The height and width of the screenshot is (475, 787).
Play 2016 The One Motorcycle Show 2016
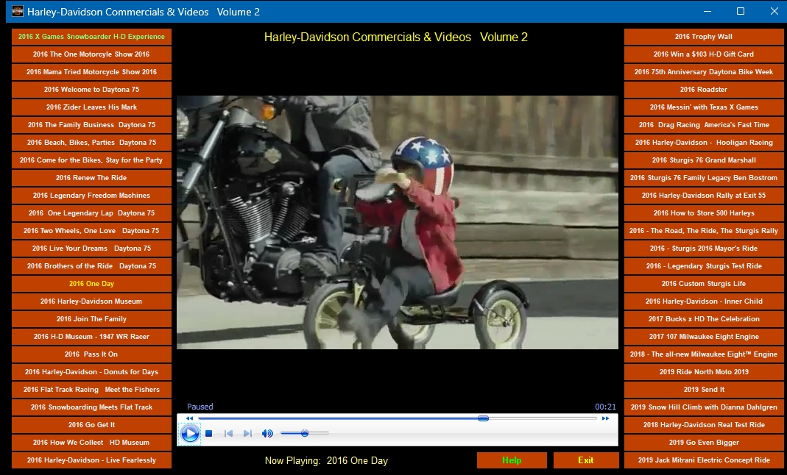click(x=91, y=54)
